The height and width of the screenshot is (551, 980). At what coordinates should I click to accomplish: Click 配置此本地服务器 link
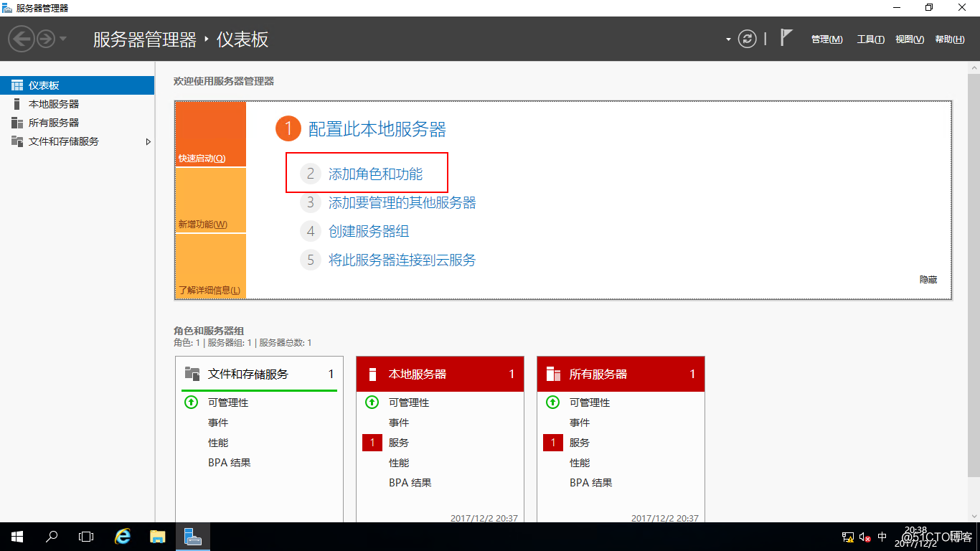[377, 129]
